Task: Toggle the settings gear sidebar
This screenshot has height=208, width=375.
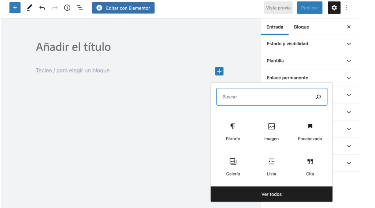Action: [334, 8]
